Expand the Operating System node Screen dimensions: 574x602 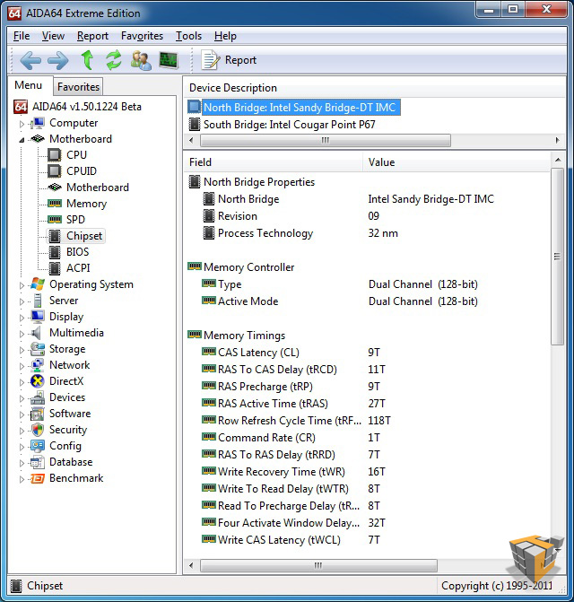22,285
